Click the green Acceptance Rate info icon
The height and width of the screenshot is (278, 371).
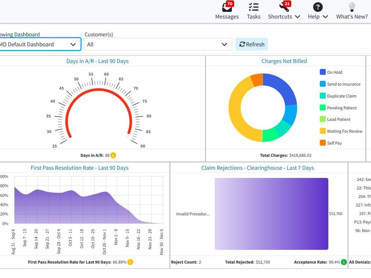pyautogui.click(x=344, y=262)
